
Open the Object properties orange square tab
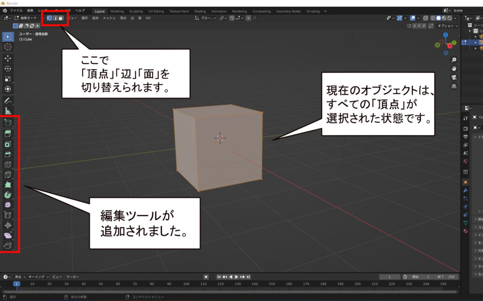tap(466, 182)
